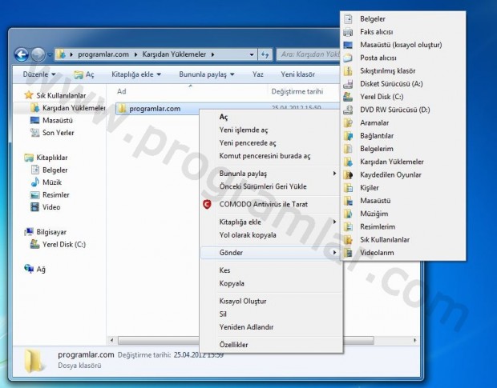The image size is (497, 388).
Task: Click the Disket Sürücüsü (A:) drive icon
Action: [348, 83]
